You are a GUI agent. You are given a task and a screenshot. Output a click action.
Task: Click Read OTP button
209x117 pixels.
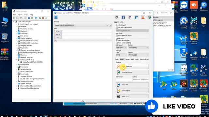click(132, 96)
